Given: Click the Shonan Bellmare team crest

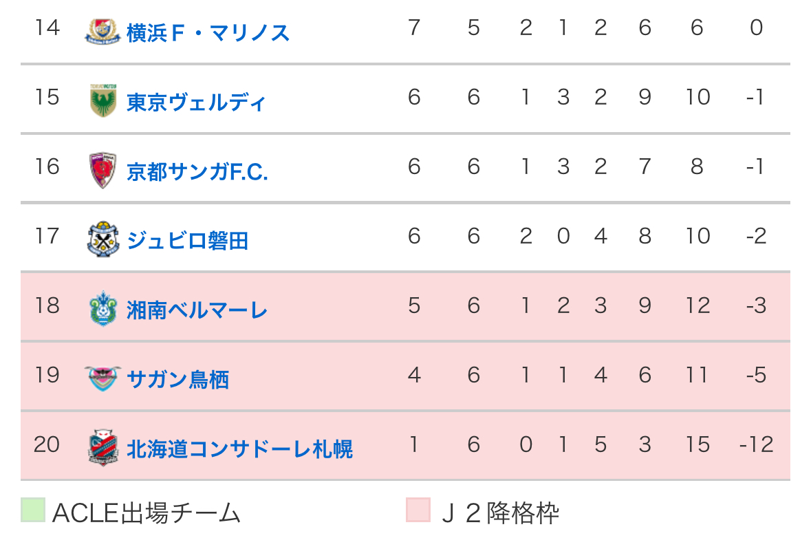Looking at the screenshot, I should (102, 309).
